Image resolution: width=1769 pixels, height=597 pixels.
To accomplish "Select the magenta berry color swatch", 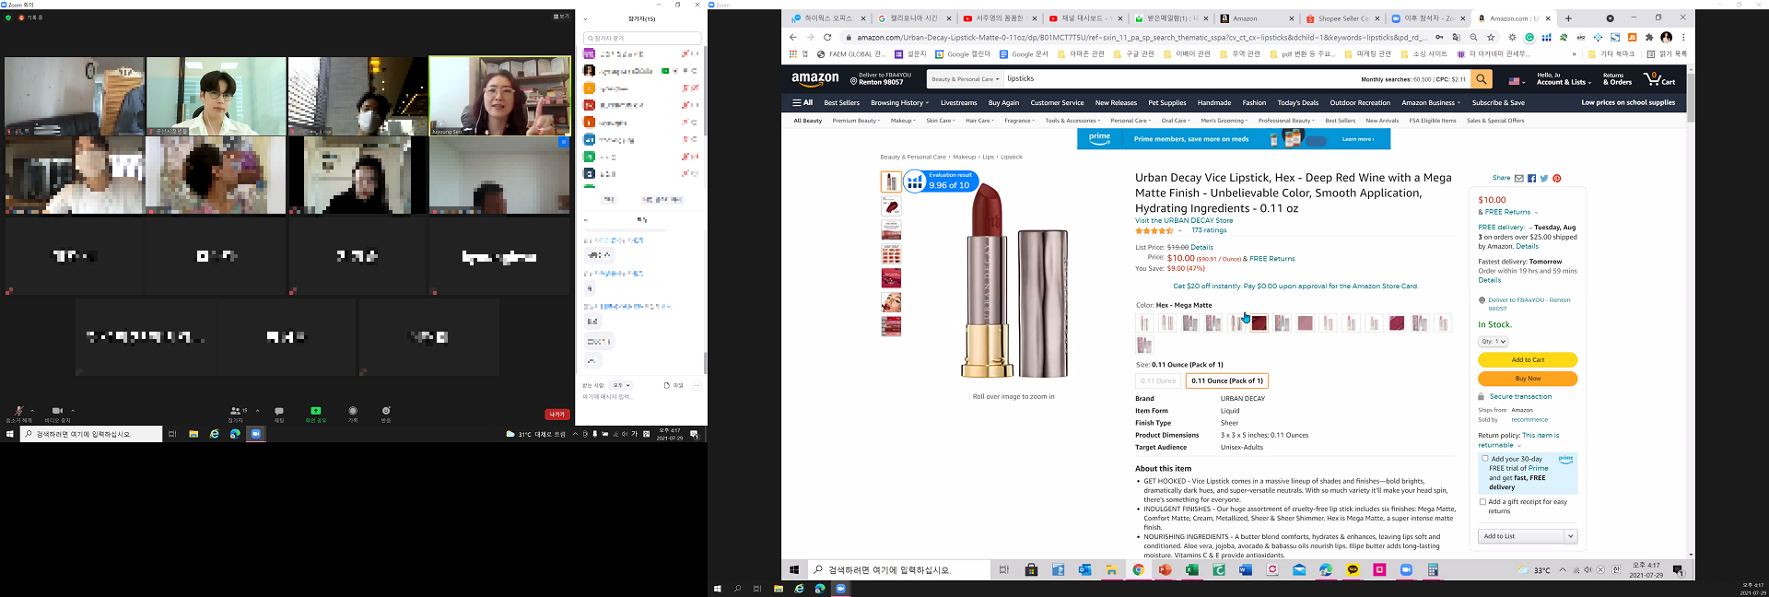I will pyautogui.click(x=1397, y=322).
